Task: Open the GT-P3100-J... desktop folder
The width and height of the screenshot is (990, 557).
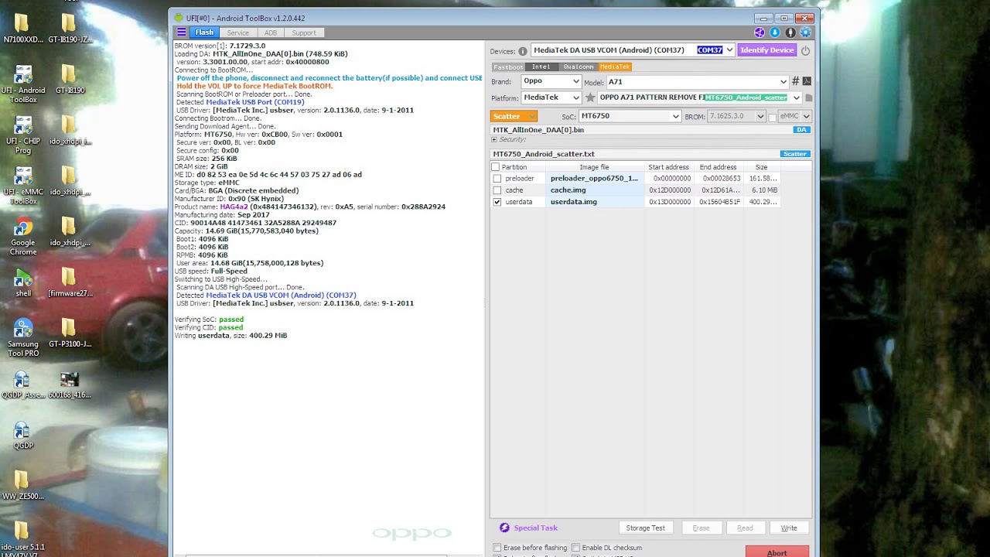Action: tap(70, 333)
